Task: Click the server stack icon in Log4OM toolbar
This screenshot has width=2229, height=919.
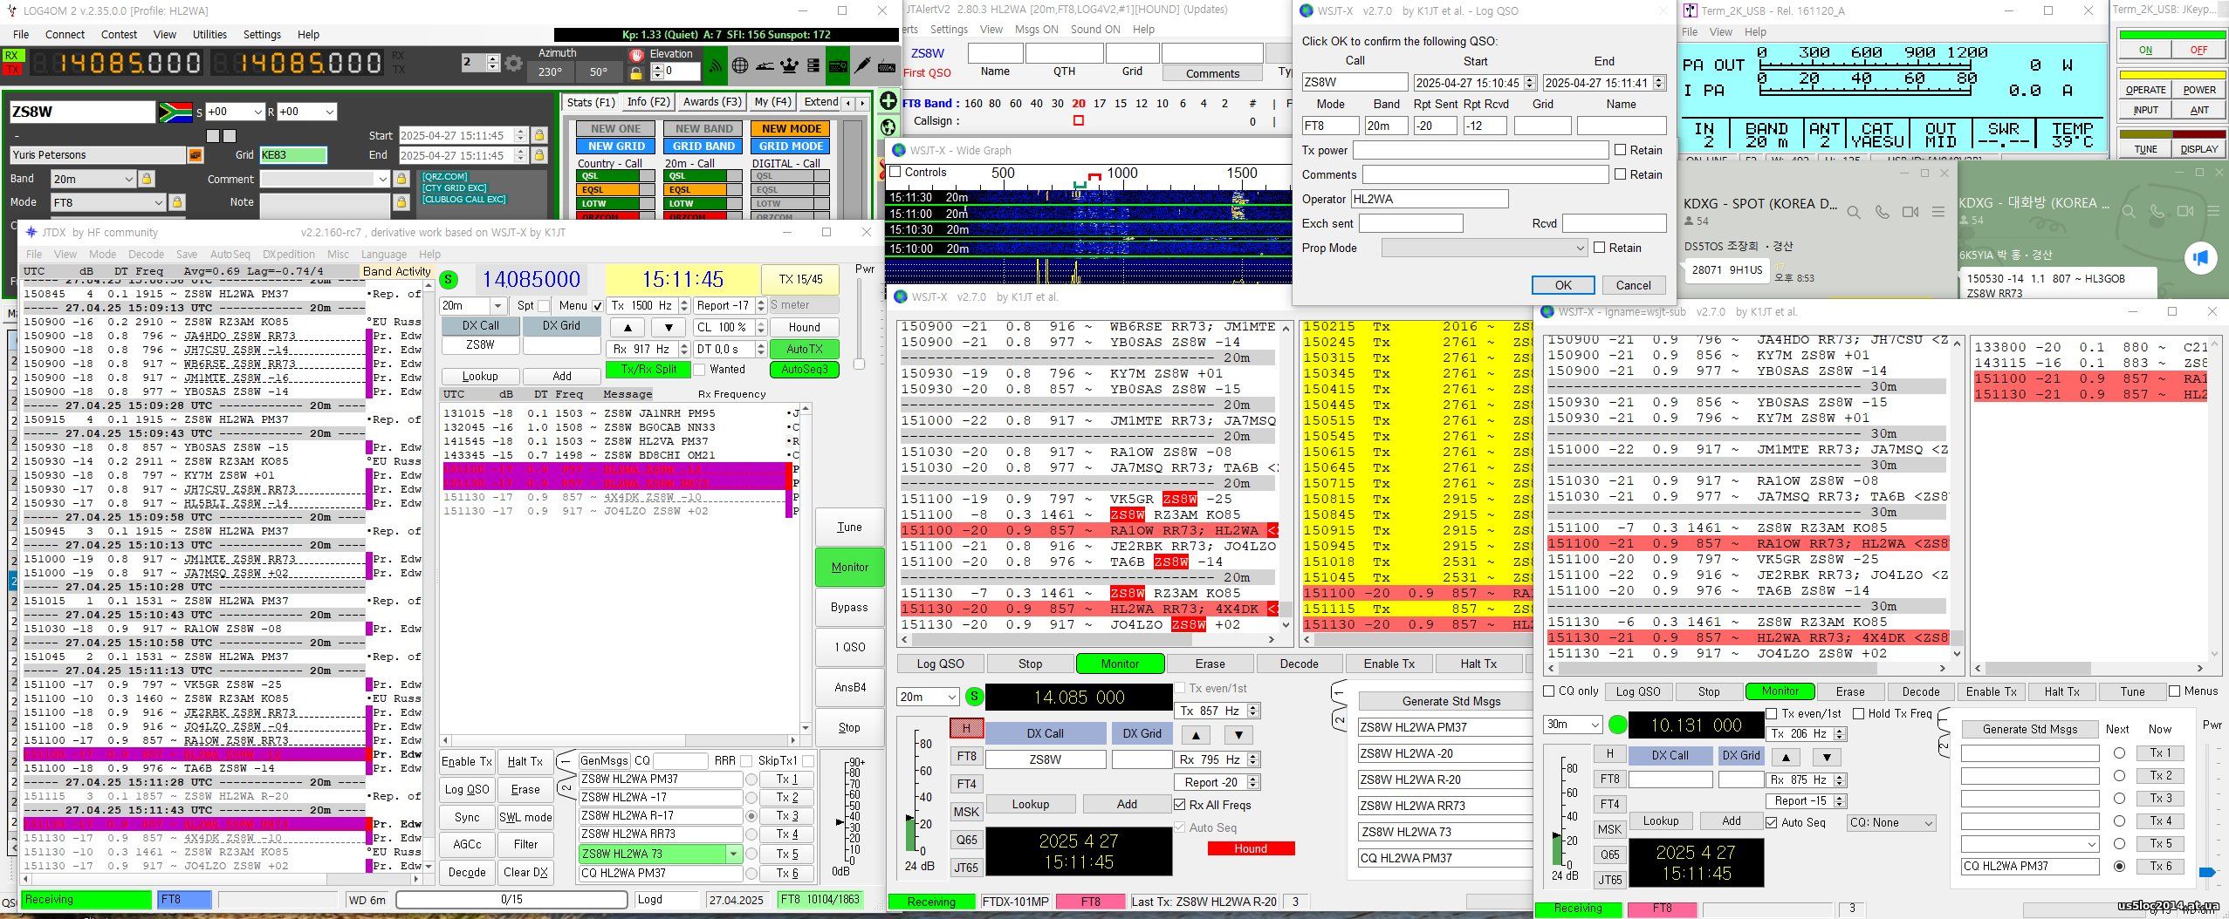Action: (x=813, y=65)
